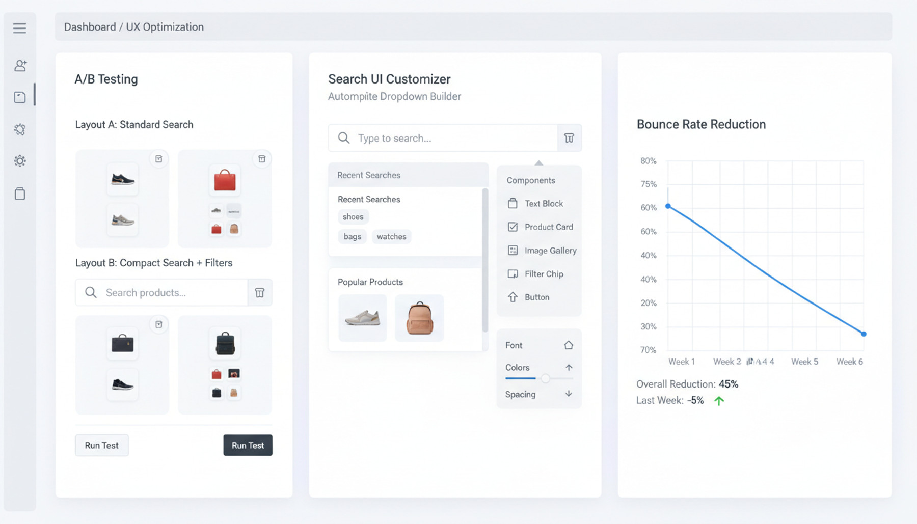Expand the Font settings row
Viewport: 917px width, 524px height.
pyautogui.click(x=539, y=345)
